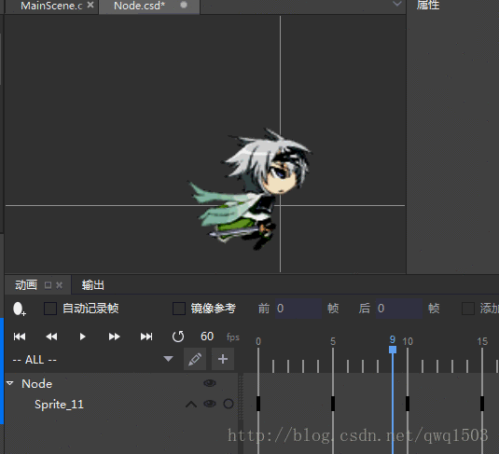Click frame 5 label on timeline ruler
Image resolution: width=499 pixels, height=454 pixels.
pos(333,342)
